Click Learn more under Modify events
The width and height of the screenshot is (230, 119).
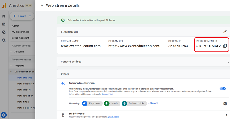113,117
